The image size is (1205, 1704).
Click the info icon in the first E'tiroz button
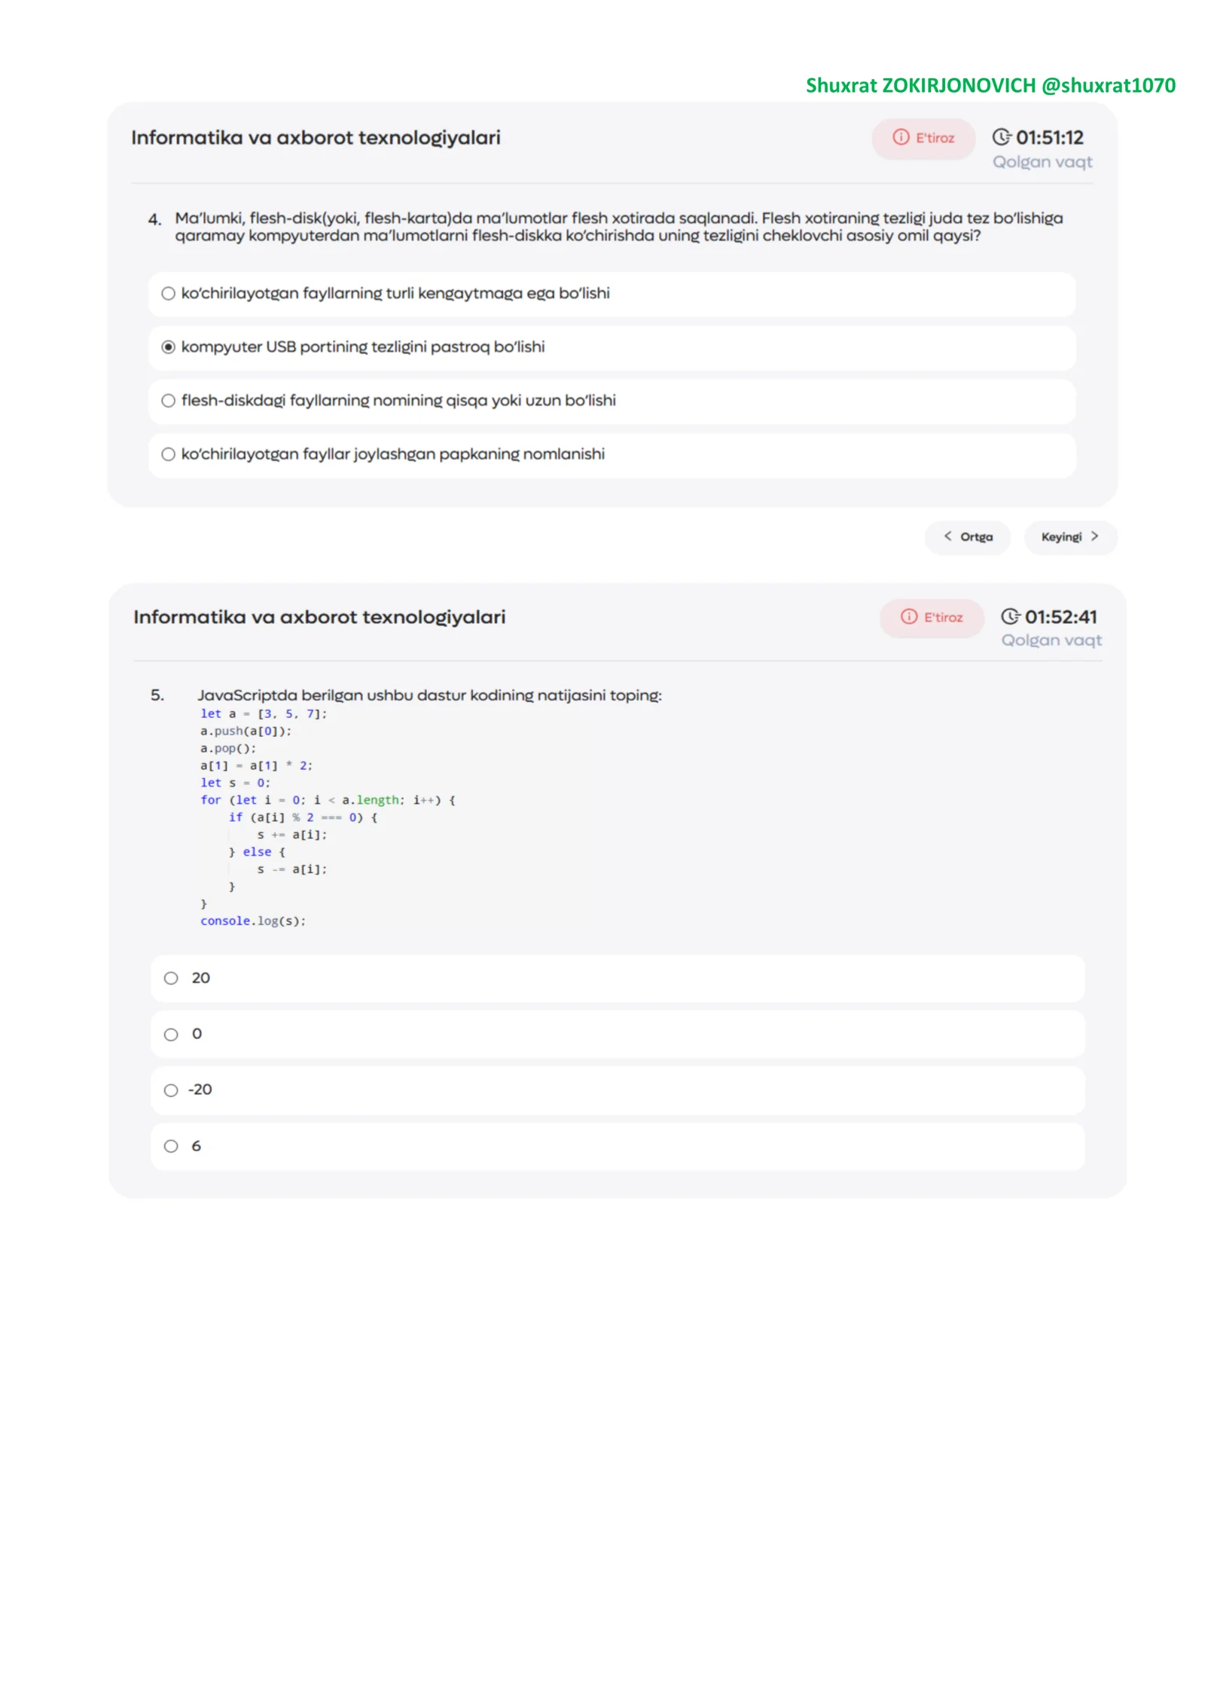(901, 137)
